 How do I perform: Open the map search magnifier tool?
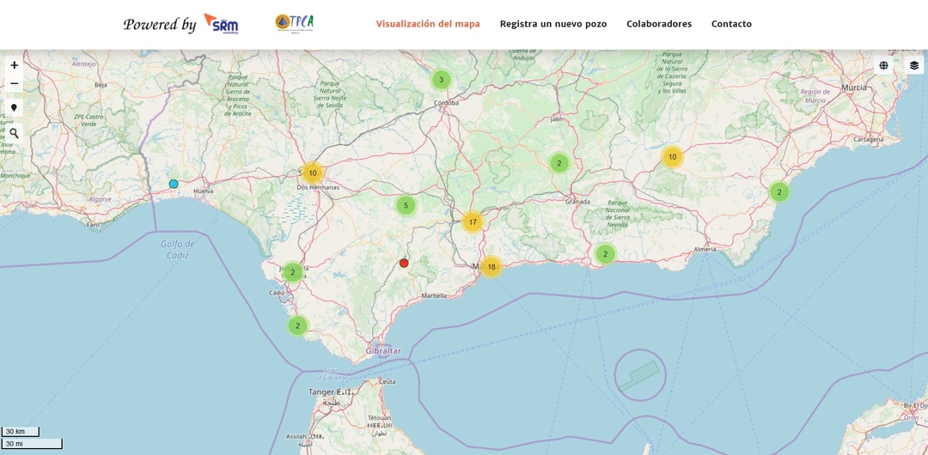click(x=15, y=134)
